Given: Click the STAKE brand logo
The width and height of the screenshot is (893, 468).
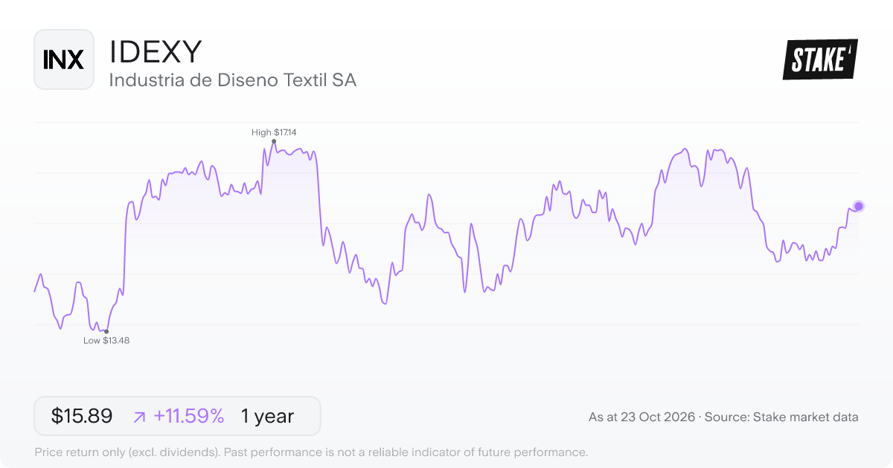Looking at the screenshot, I should (x=820, y=59).
